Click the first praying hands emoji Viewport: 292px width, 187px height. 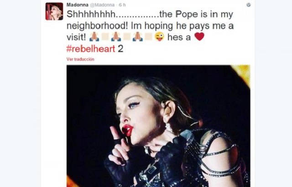coord(94,36)
